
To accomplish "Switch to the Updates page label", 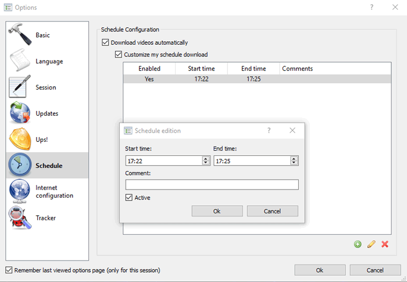I will (x=47, y=113).
